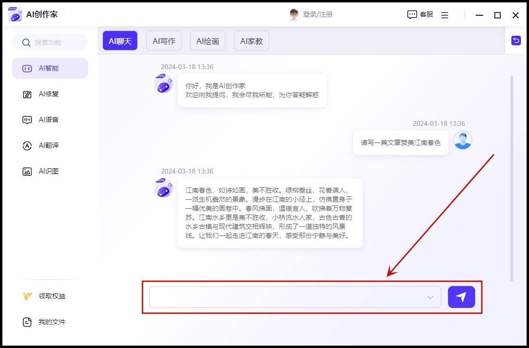Click the 搜索功能 search box
This screenshot has height=348, width=529.
pyautogui.click(x=55, y=42)
